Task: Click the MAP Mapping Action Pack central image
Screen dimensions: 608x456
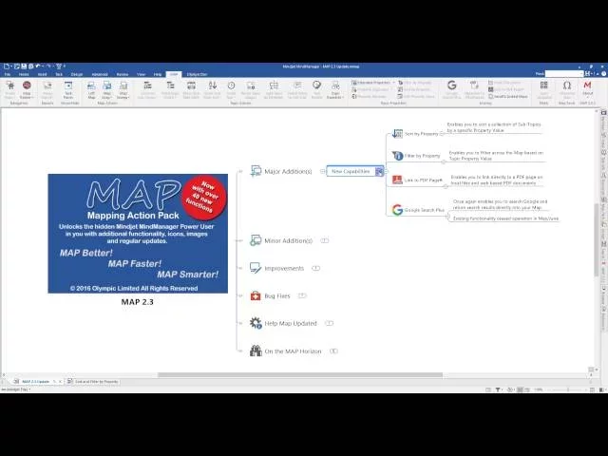Action: [x=138, y=234]
